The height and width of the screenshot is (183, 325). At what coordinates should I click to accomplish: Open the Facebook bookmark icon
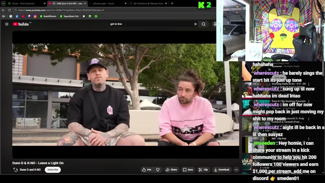pyautogui.click(x=17, y=16)
